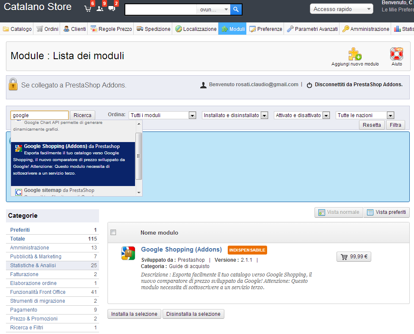Expand the Accesso rapido dropdown
Viewport: 414px width, 334px height.
pyautogui.click(x=341, y=9)
